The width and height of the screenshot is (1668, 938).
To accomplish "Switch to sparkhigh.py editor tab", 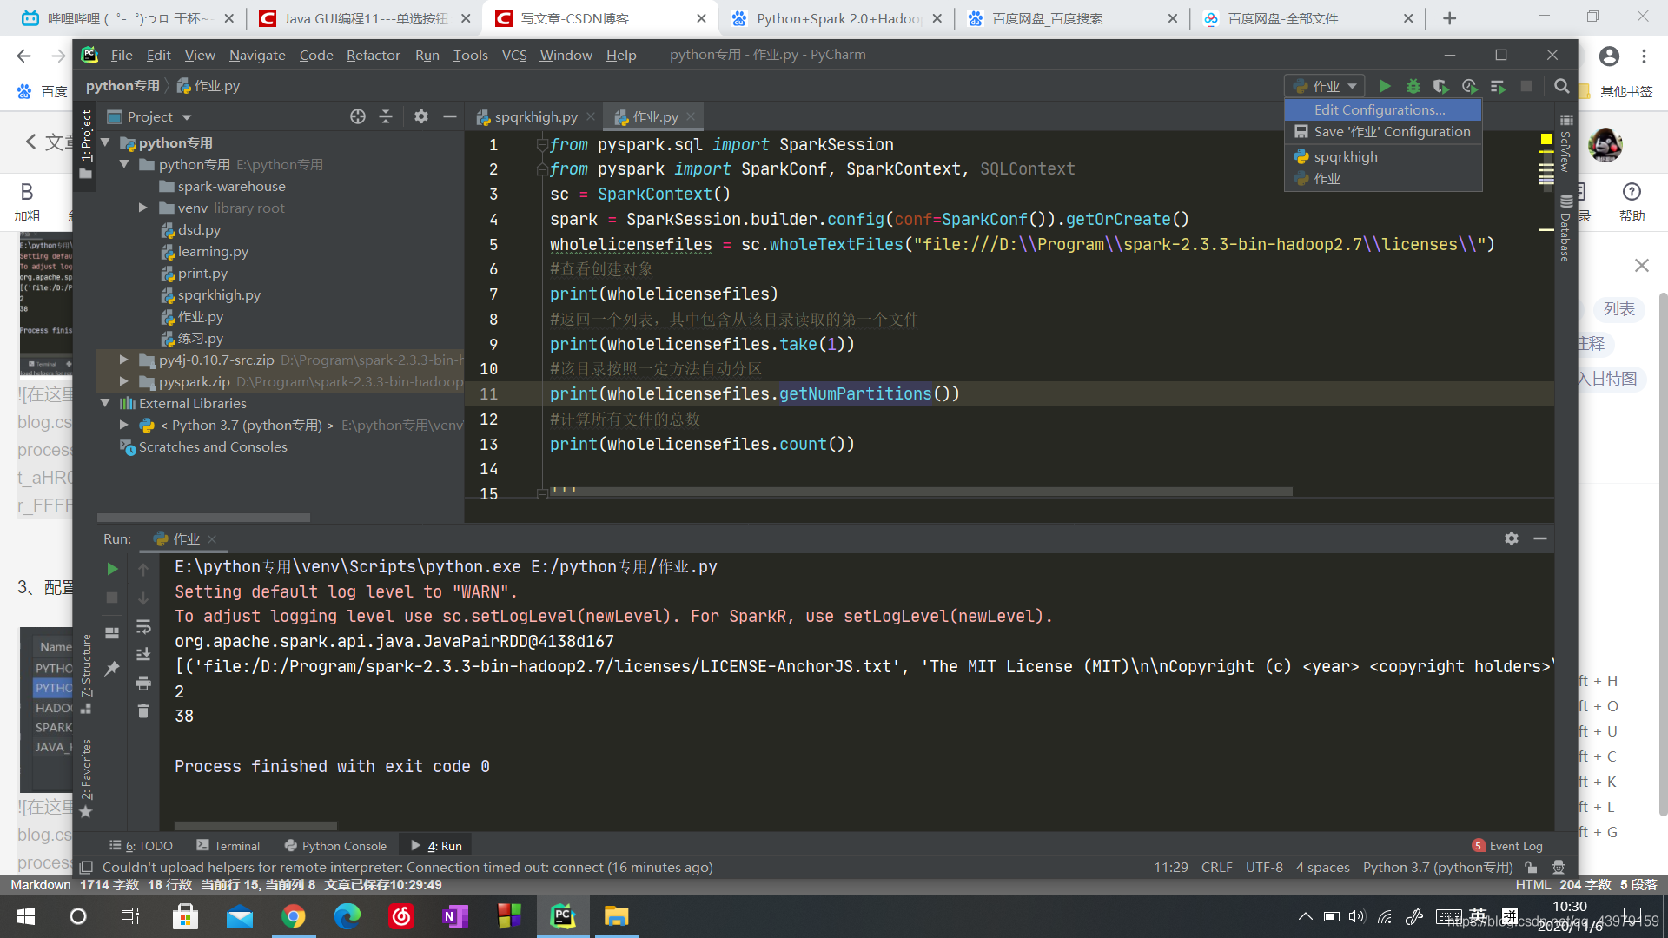I will (534, 116).
